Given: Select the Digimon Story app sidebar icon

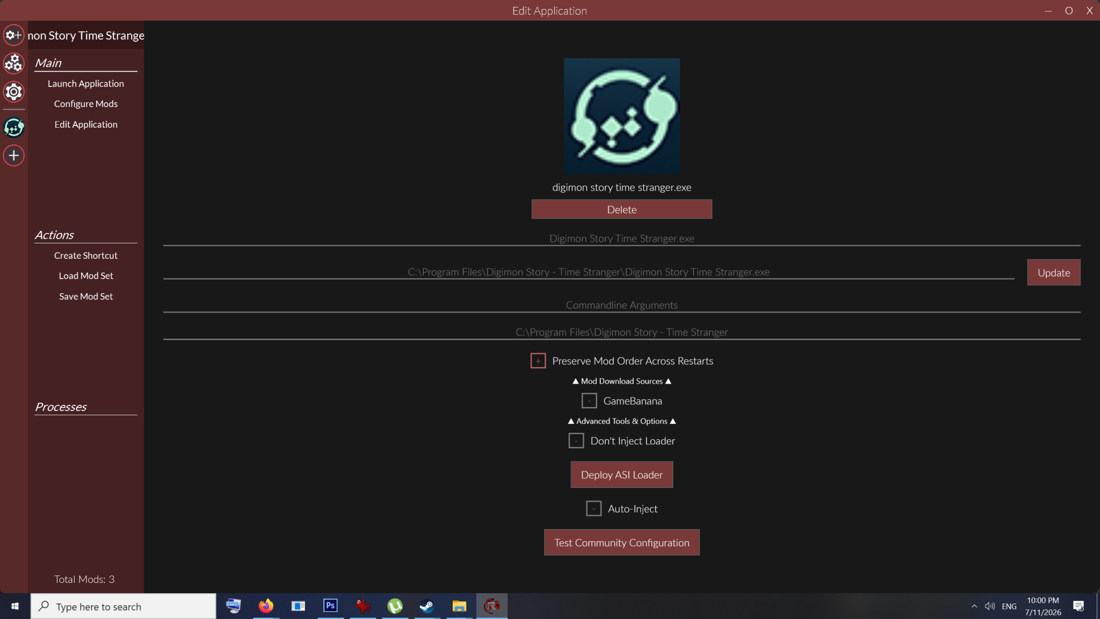Looking at the screenshot, I should (14, 127).
